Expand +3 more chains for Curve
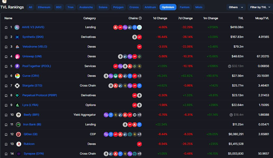The image size is (273, 158). coord(139,76)
